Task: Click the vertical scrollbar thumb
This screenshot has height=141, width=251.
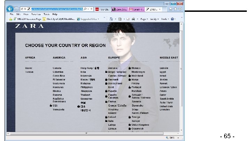Action: point(181,69)
